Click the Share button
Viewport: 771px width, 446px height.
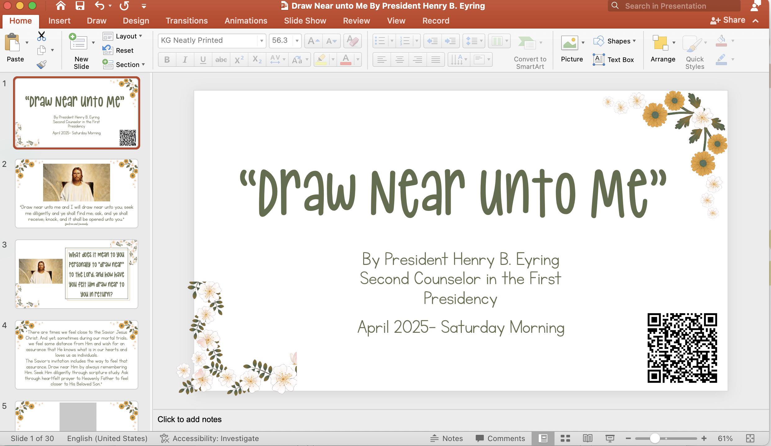(x=728, y=20)
